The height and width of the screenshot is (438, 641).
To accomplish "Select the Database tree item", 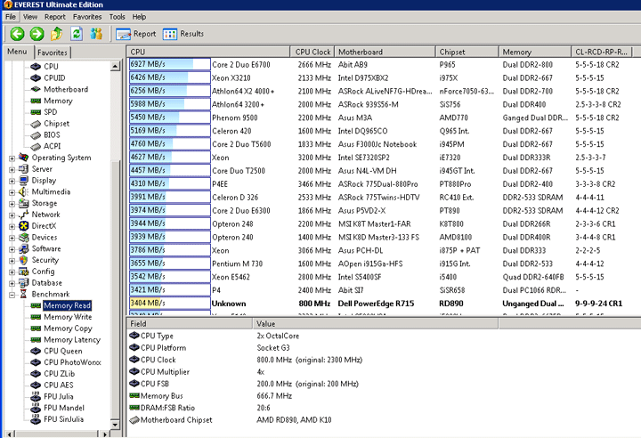I will pos(46,283).
